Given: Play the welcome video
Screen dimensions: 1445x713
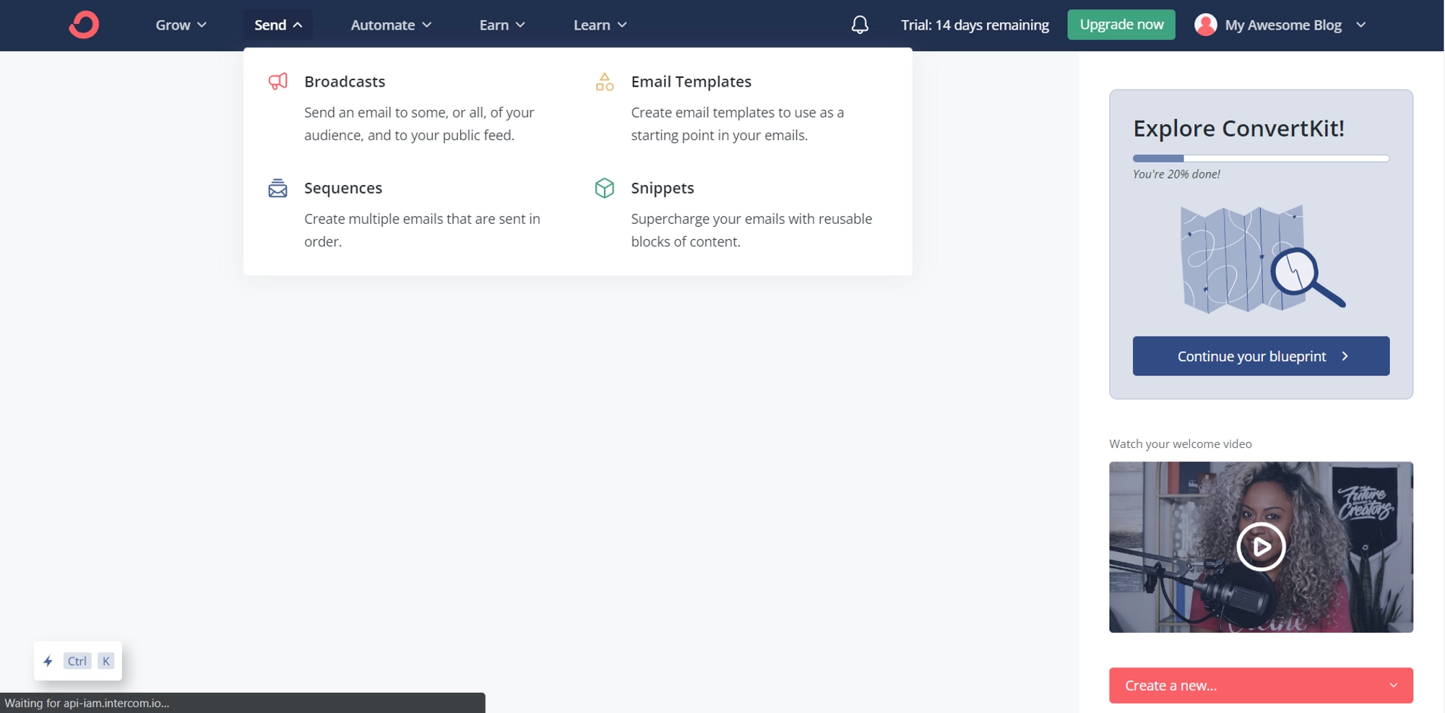Looking at the screenshot, I should point(1261,547).
